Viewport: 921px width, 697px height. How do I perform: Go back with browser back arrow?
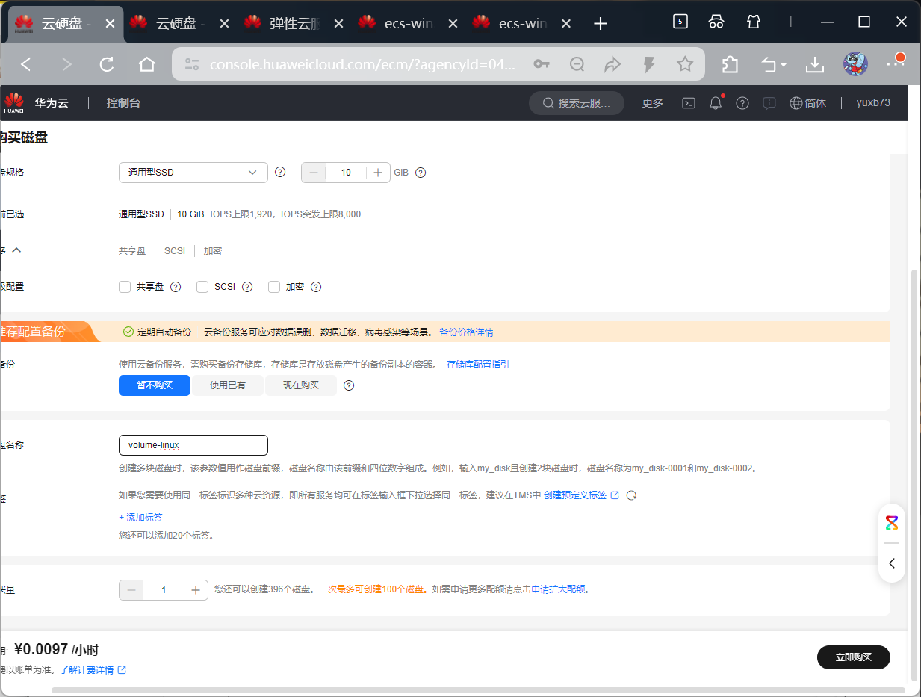(26, 65)
